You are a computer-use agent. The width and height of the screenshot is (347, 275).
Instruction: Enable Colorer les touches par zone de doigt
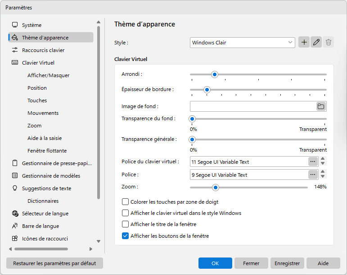(x=125, y=202)
